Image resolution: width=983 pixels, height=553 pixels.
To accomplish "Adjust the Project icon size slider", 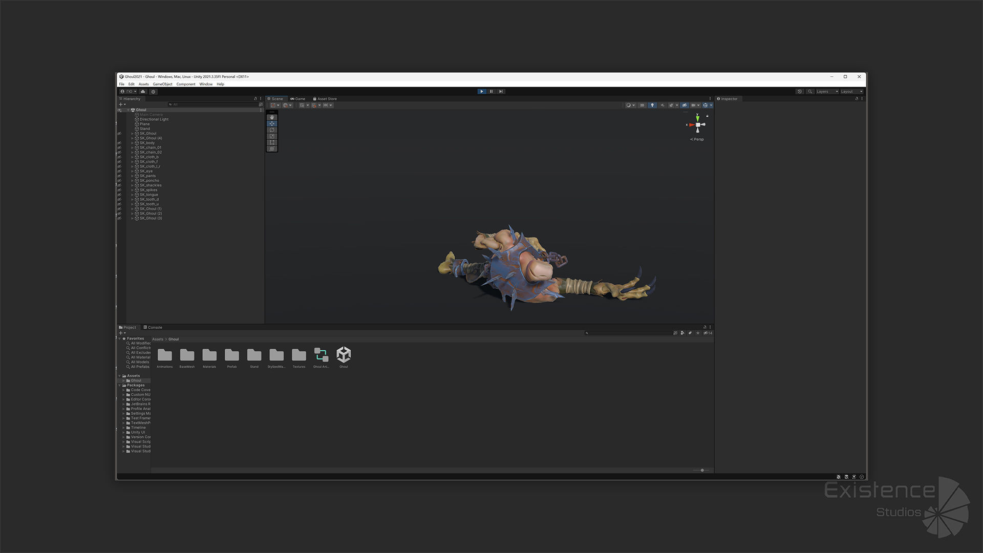I will pos(701,470).
